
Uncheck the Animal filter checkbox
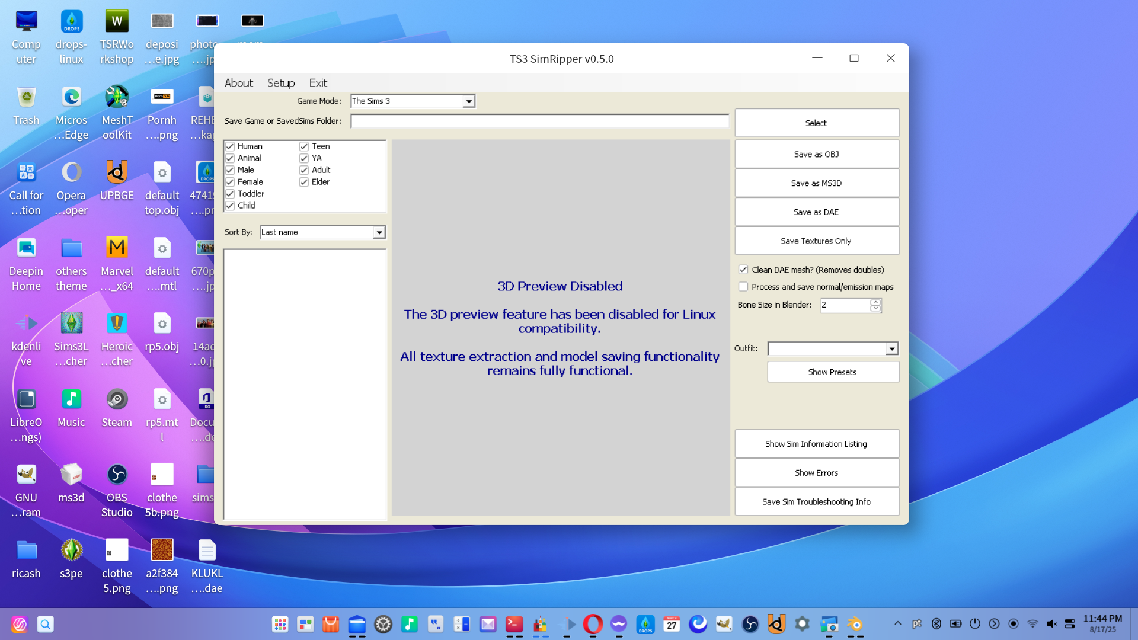(x=230, y=158)
